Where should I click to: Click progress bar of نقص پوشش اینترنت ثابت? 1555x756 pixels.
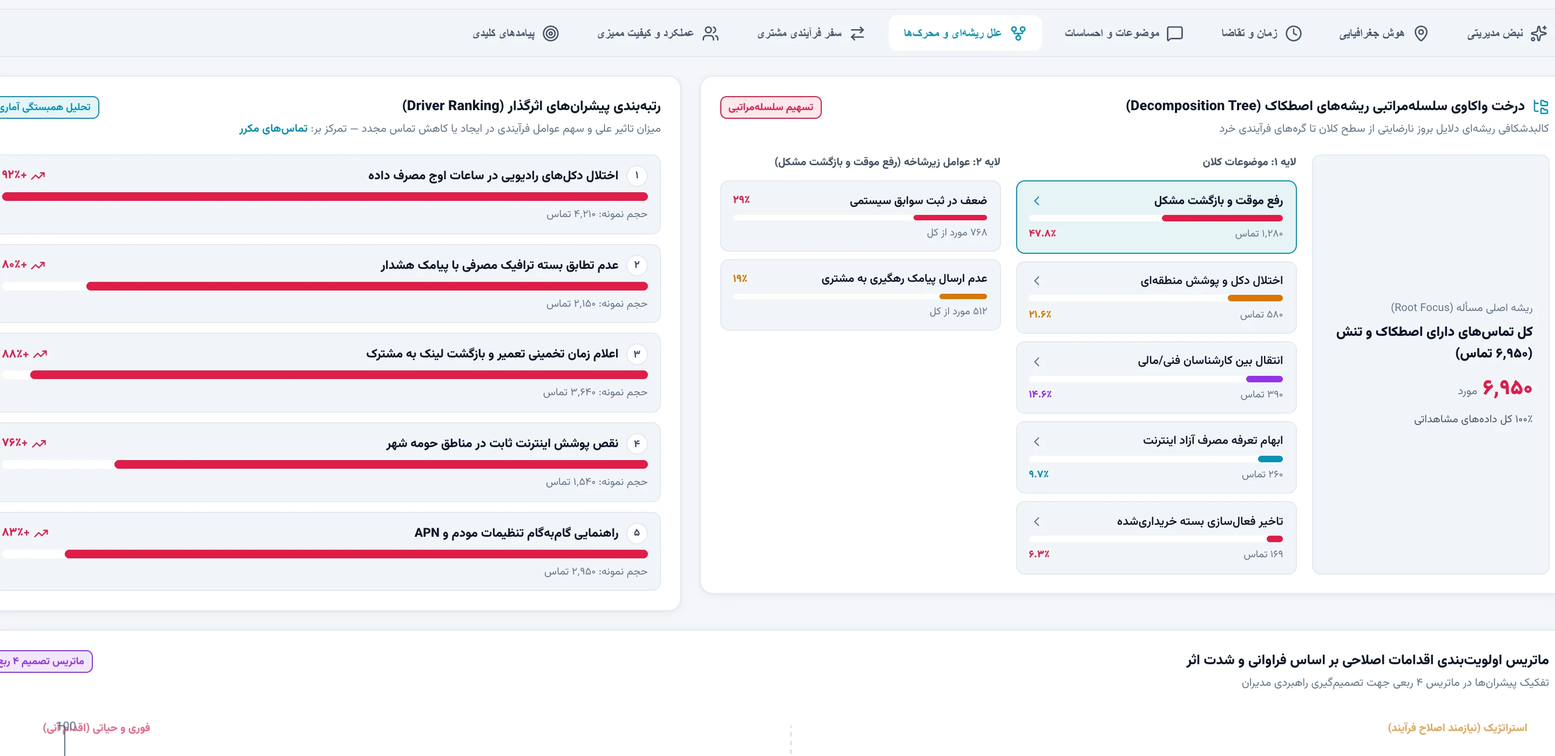point(324,464)
